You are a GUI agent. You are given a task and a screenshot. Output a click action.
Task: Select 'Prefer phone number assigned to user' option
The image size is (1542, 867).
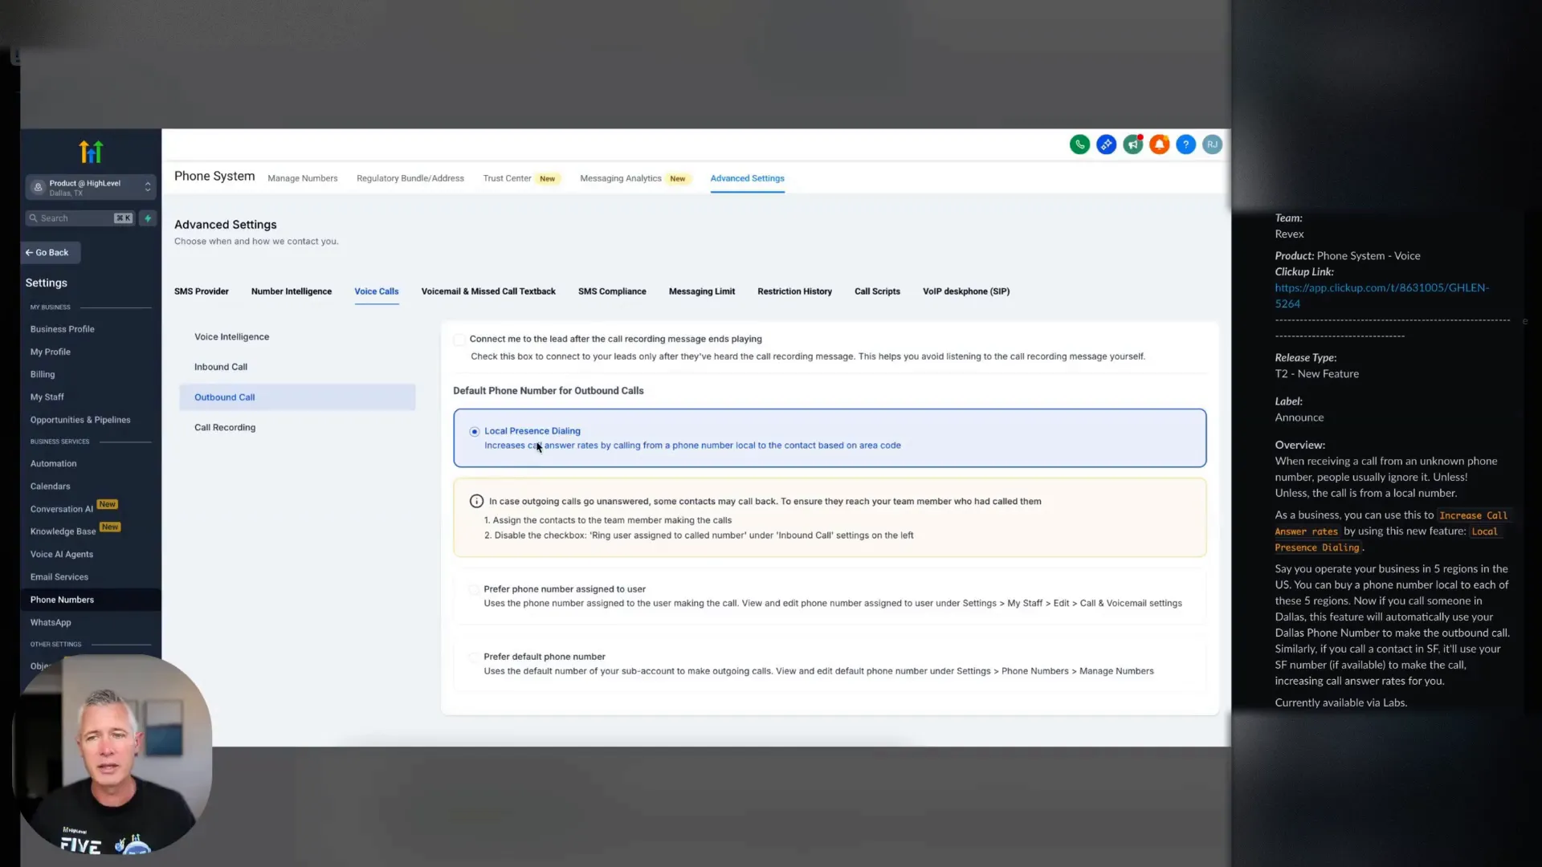[x=474, y=589]
